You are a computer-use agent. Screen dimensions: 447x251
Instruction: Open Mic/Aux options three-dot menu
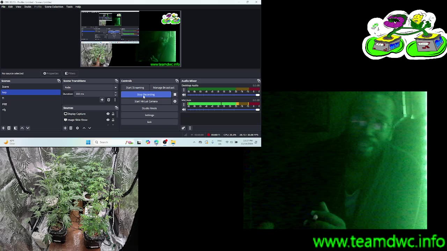point(184,105)
